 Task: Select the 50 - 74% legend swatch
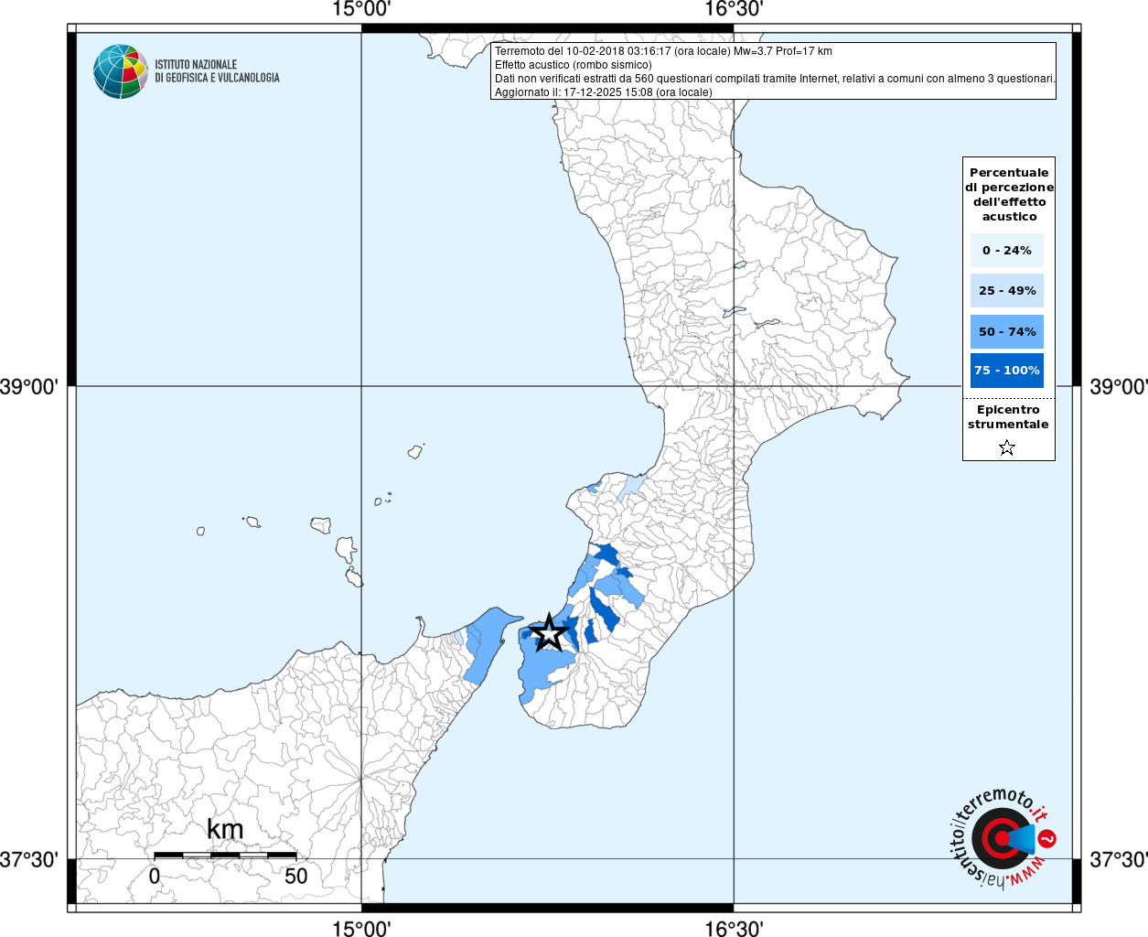(x=1007, y=331)
